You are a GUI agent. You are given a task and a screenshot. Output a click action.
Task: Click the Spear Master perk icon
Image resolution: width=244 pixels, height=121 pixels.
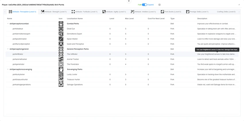[61, 39]
